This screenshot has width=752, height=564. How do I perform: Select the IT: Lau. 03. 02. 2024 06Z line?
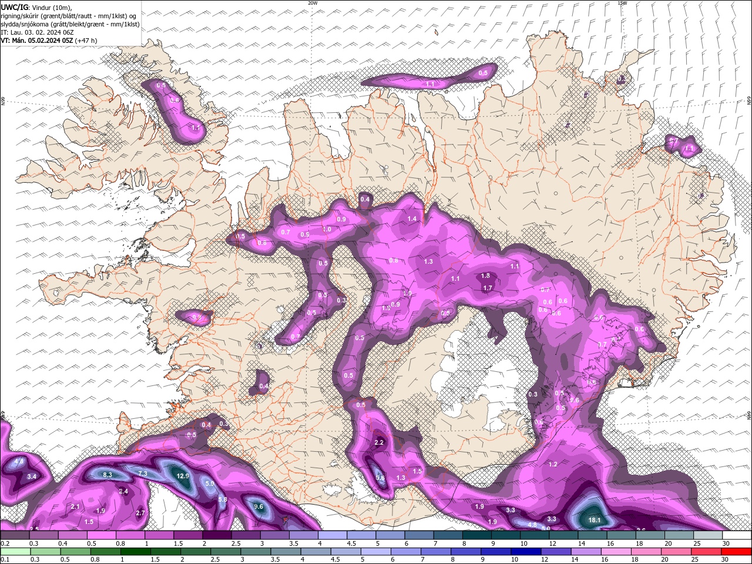click(x=36, y=32)
